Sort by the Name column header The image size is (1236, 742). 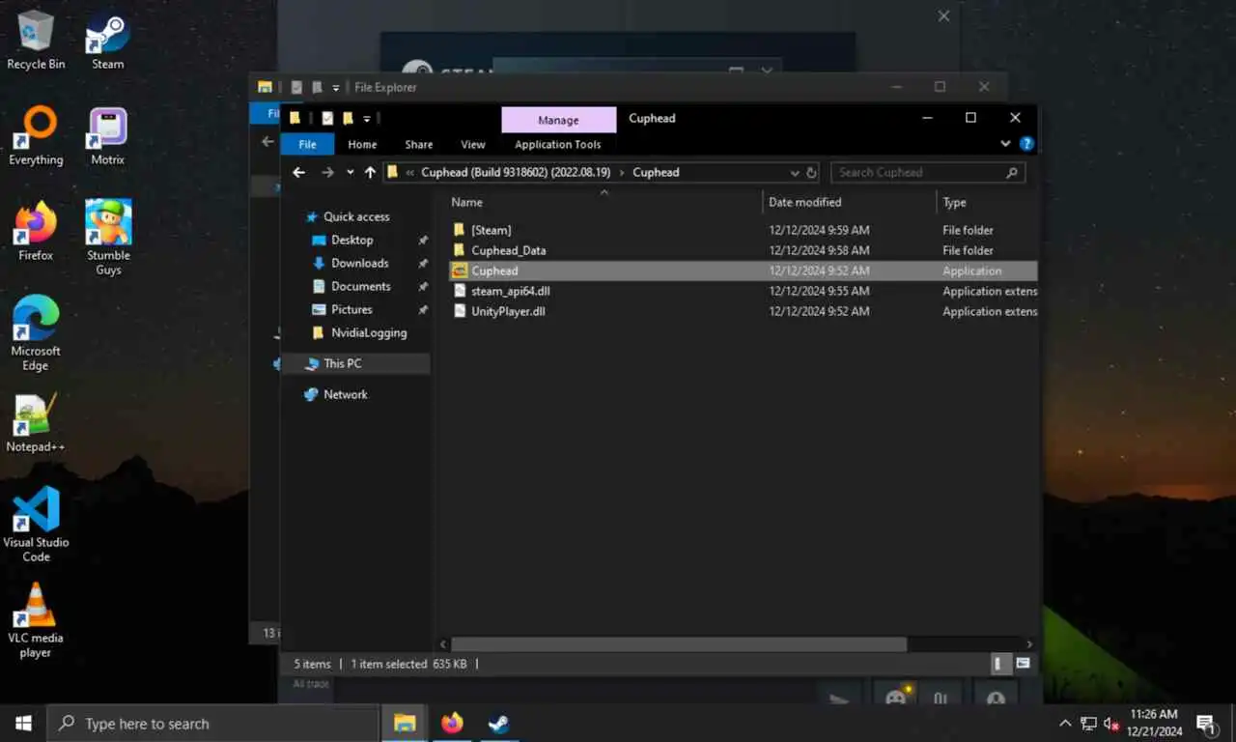tap(604, 202)
